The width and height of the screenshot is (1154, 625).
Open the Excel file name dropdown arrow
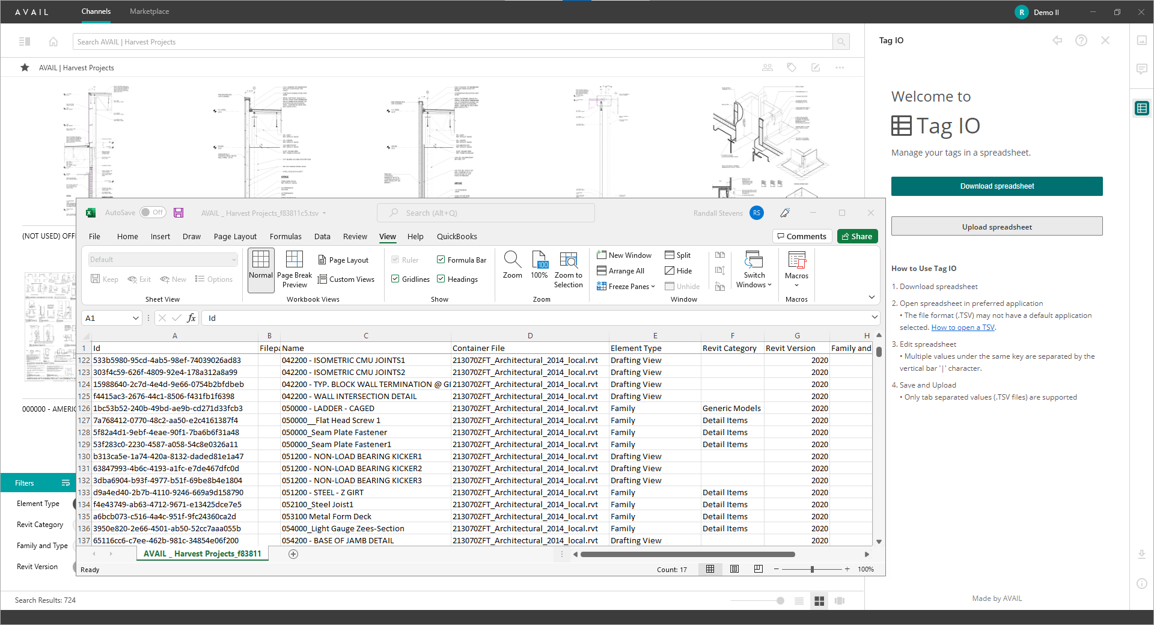point(324,213)
